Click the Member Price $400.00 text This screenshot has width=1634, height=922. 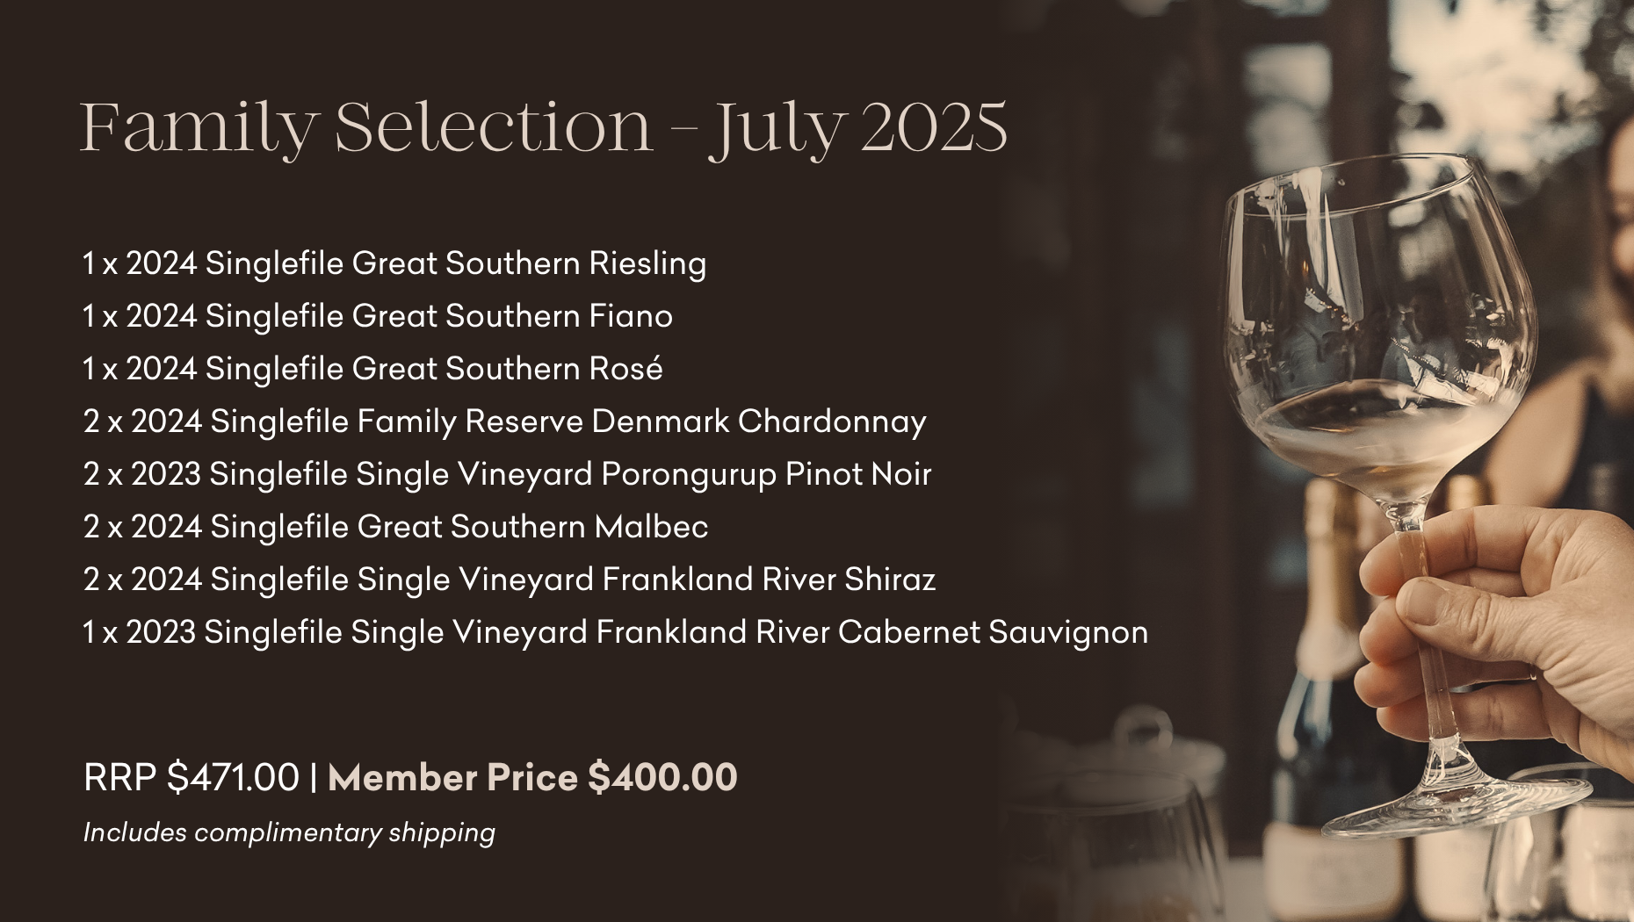532,778
